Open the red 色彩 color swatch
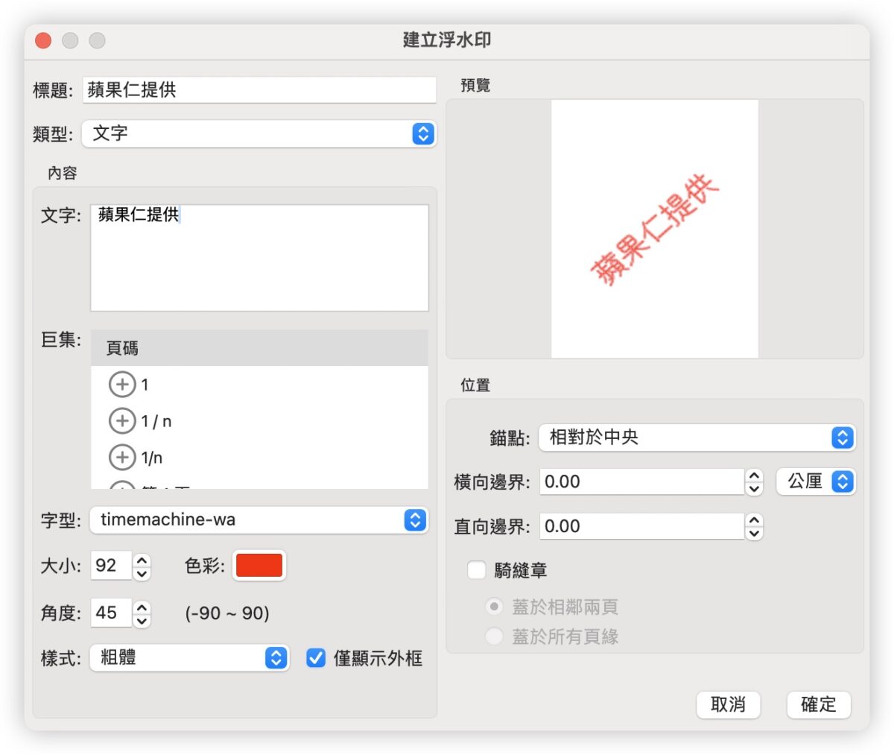 coord(259,566)
